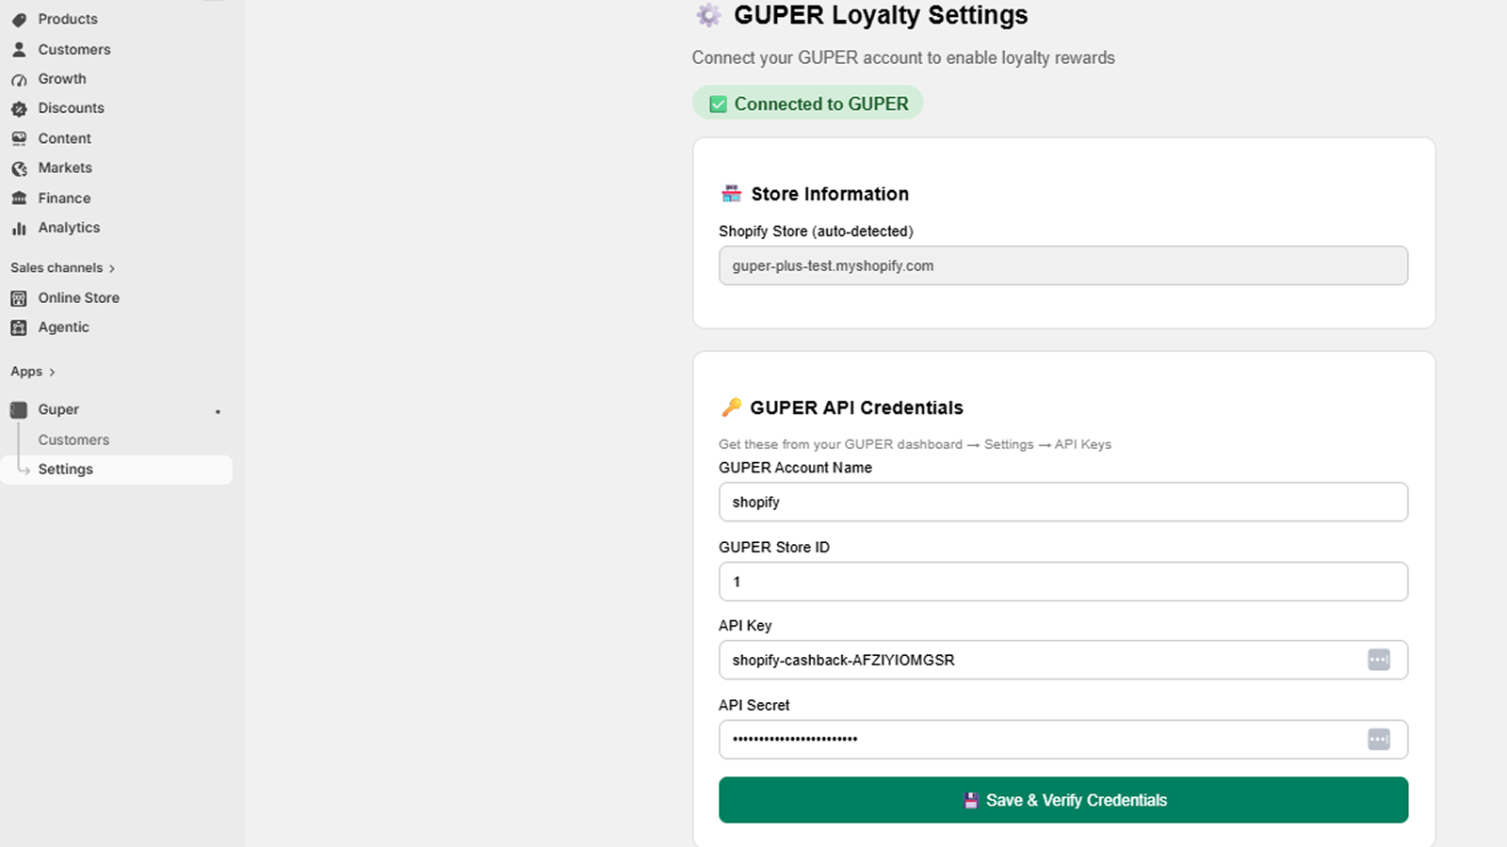Expand the Apps section chevron
Viewport: 1507px width, 847px height.
52,373
